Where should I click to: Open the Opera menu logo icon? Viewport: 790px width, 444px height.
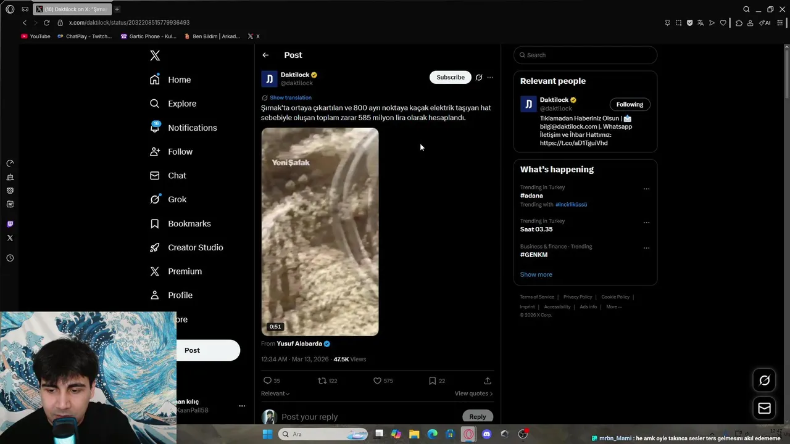pyautogui.click(x=10, y=9)
